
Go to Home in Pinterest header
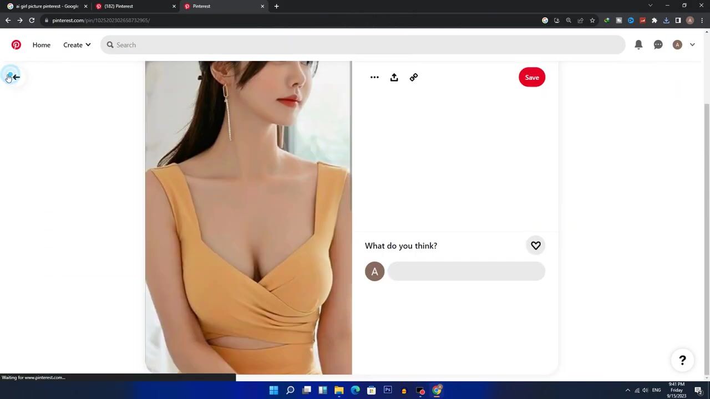click(42, 45)
